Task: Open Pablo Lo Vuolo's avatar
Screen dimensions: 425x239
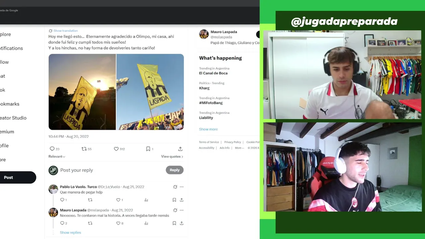Action: tap(53, 189)
